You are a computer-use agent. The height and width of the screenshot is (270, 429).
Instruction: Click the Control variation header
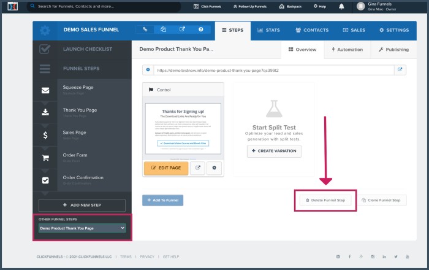click(x=183, y=90)
